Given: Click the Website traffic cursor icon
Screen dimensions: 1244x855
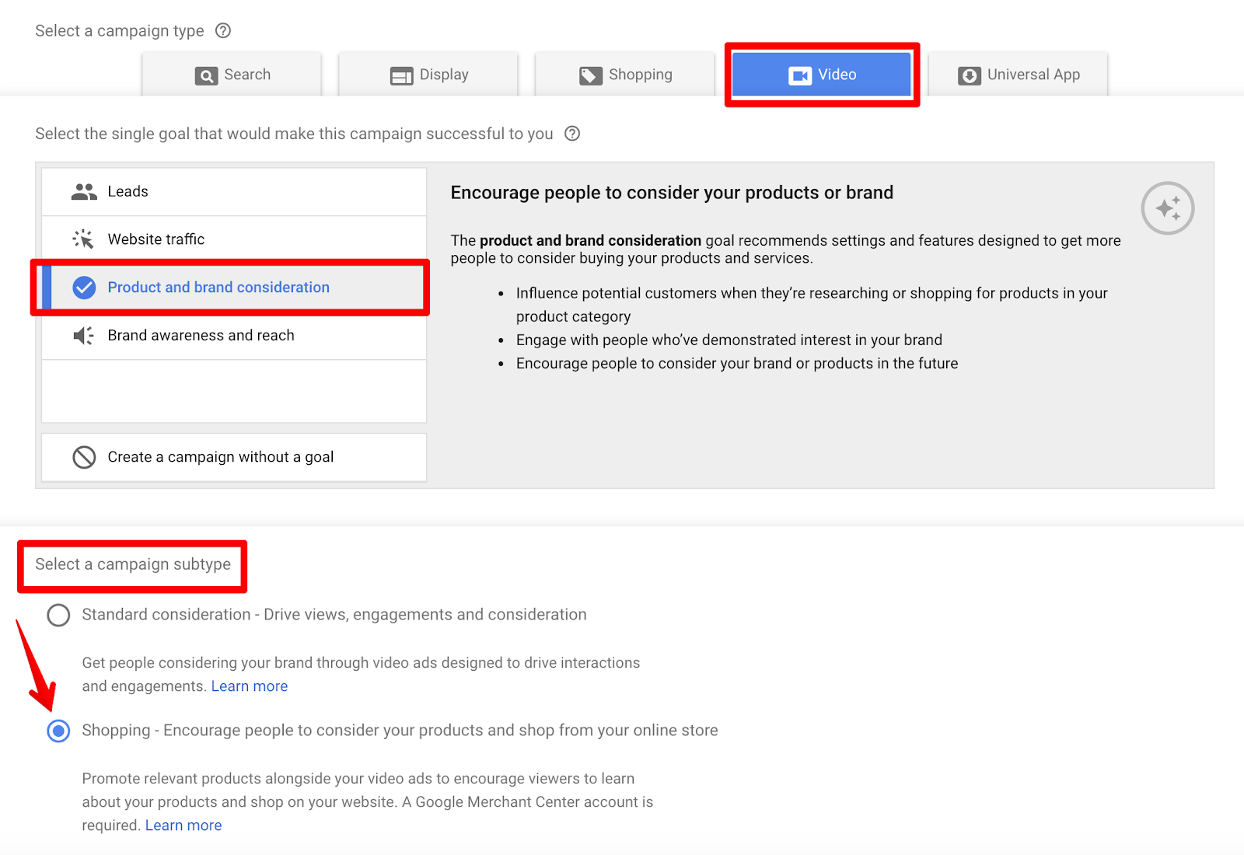Looking at the screenshot, I should tap(84, 239).
